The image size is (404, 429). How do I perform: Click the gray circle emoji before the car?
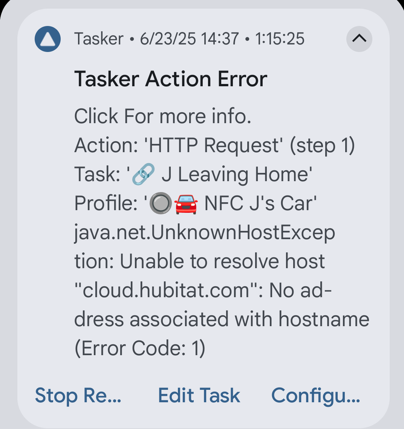click(161, 204)
